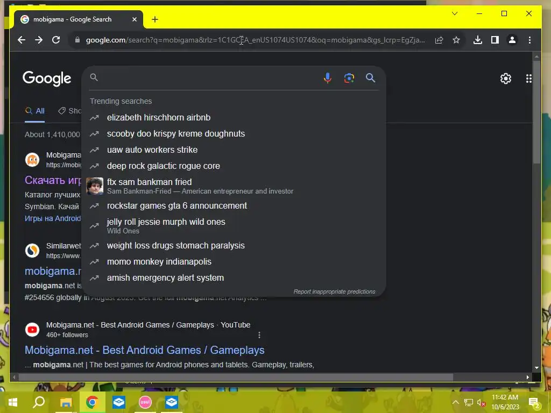Image resolution: width=551 pixels, height=413 pixels.
Task: Click the vertical page scrollbar thumb
Action: [536, 112]
